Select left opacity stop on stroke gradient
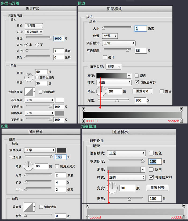 tap(84, 109)
